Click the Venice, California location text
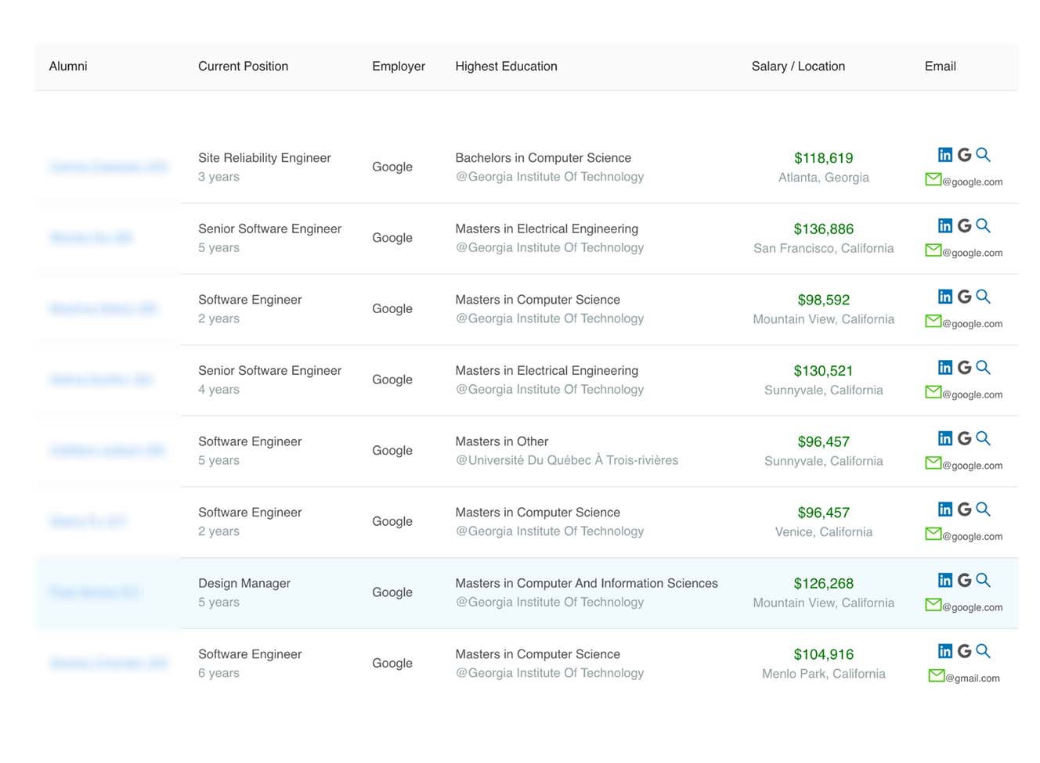This screenshot has height=763, width=1040. click(823, 532)
